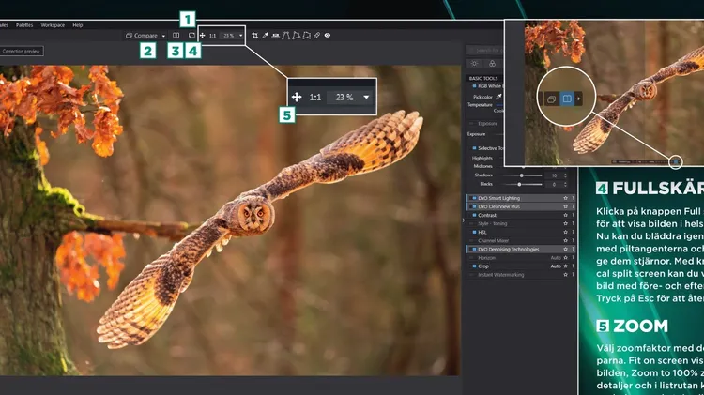Adjust the Shadows slider

coord(522,175)
